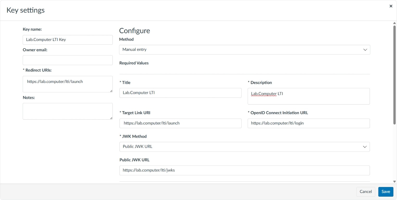Open the Method dropdown

pyautogui.click(x=244, y=50)
